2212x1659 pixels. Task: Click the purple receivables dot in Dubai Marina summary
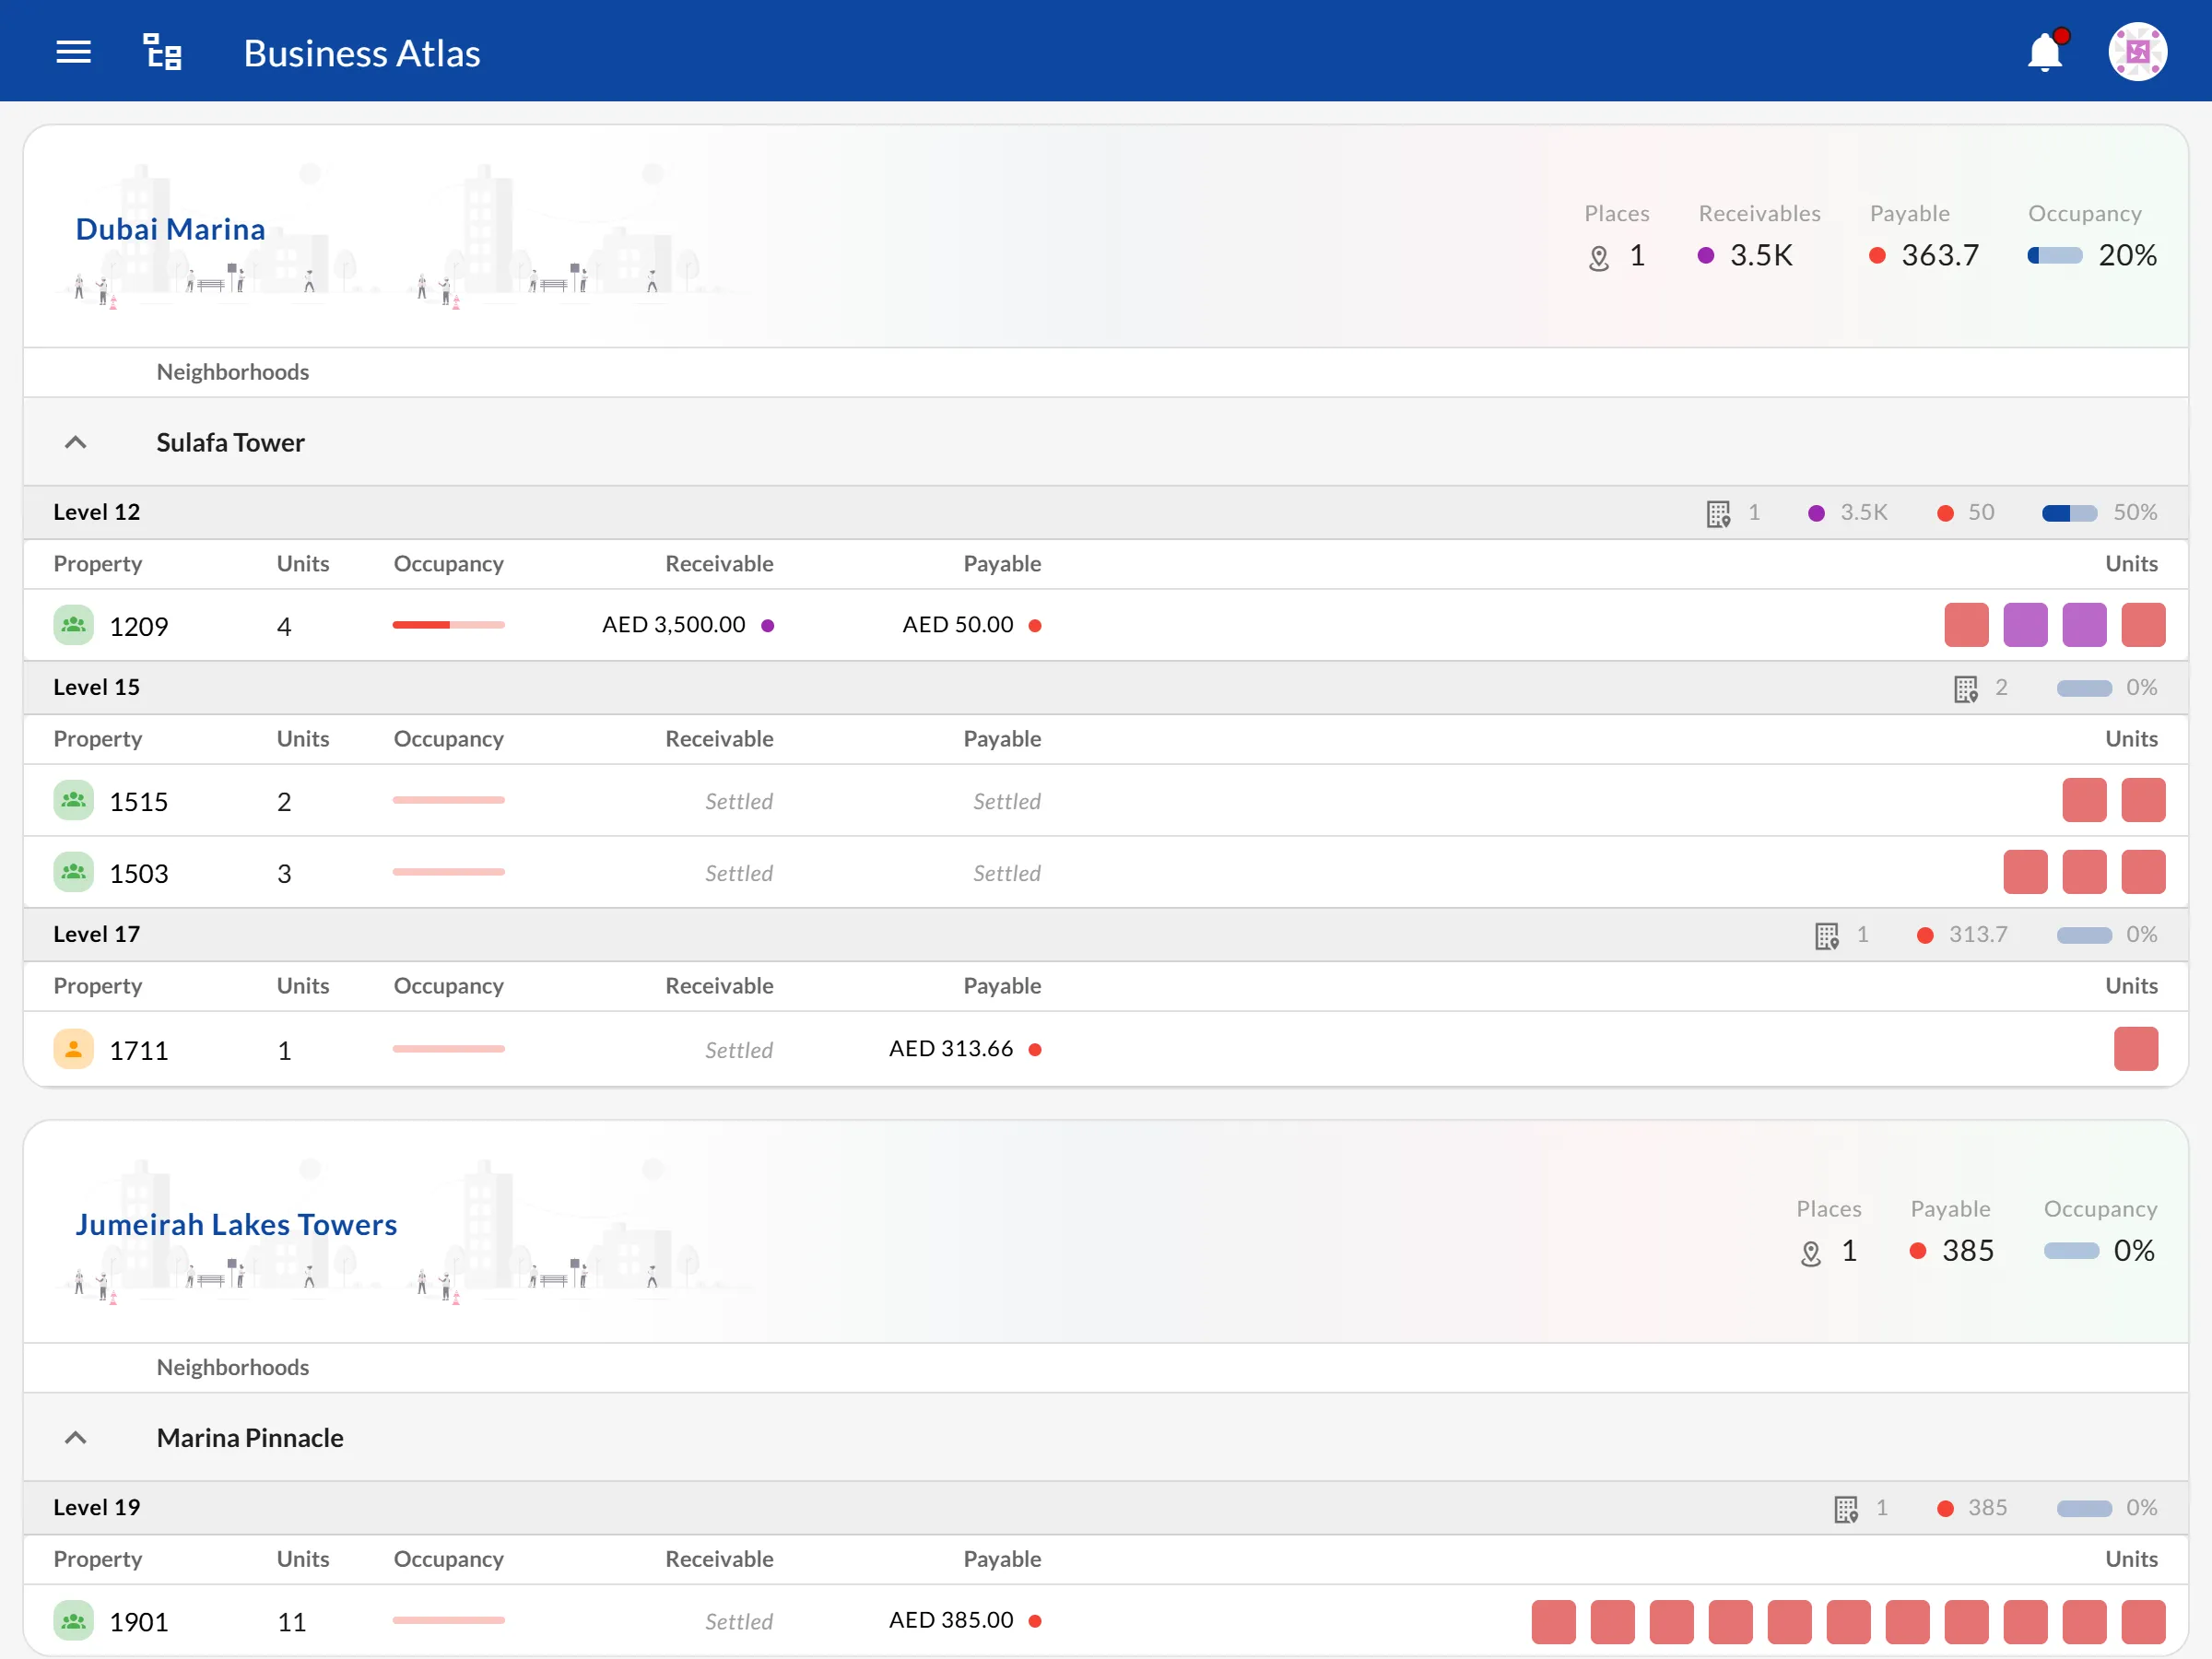coord(1706,256)
